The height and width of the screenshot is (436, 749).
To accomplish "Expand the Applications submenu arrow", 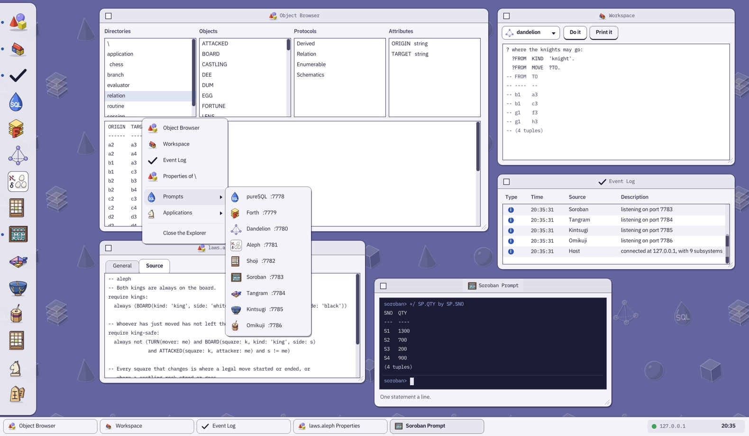I will [221, 213].
